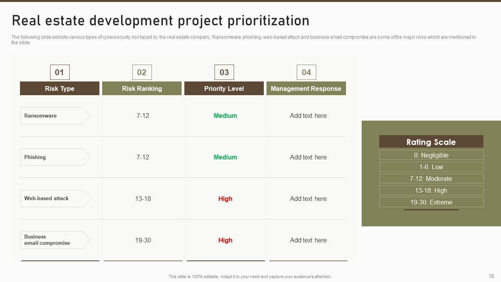
Task: Click the '7-12' ranking in the Phishing row
Action: (x=143, y=157)
